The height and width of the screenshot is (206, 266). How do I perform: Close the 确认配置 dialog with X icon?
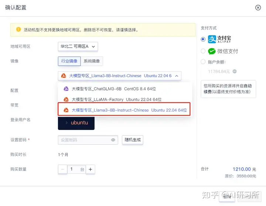tap(258, 7)
